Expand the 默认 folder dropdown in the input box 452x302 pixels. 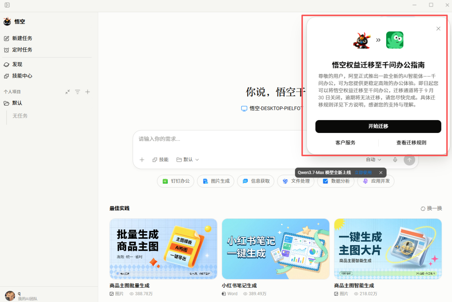188,160
